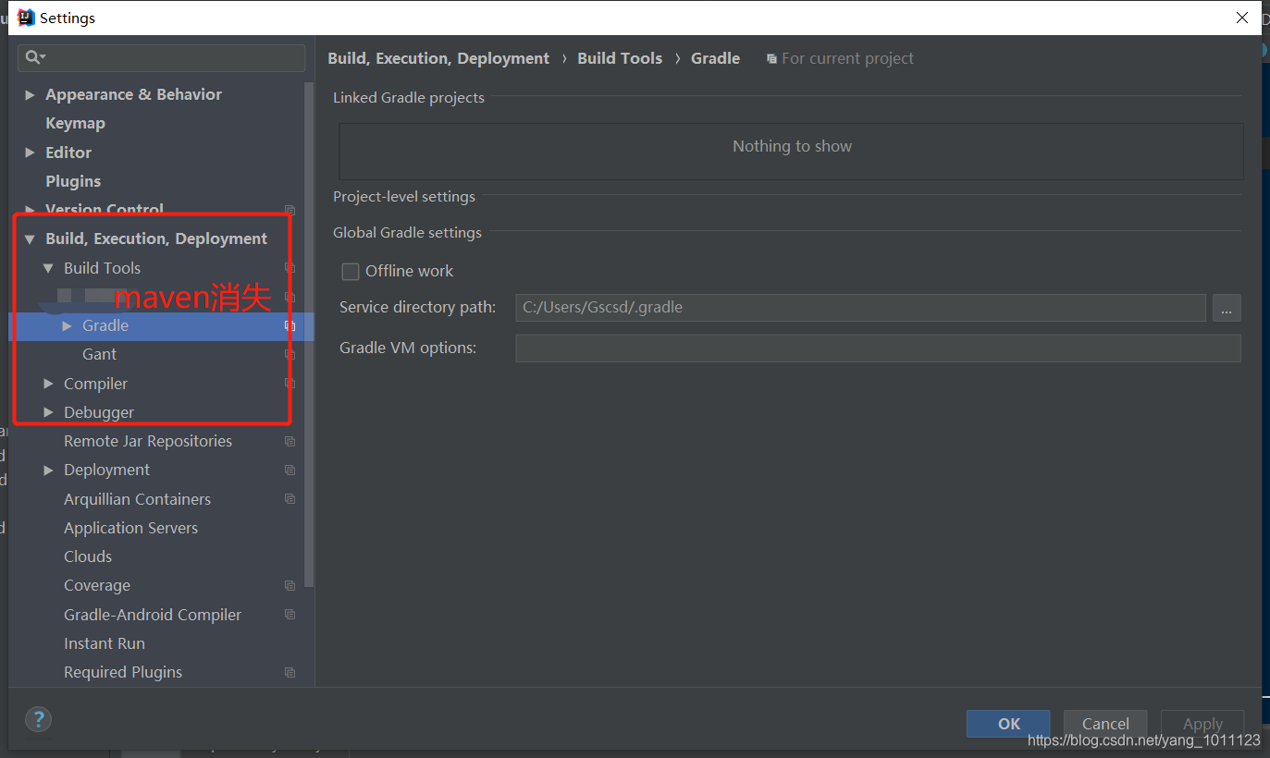The width and height of the screenshot is (1270, 758).
Task: Click the page icon beside the Gradle tree entry
Action: pyautogui.click(x=290, y=326)
